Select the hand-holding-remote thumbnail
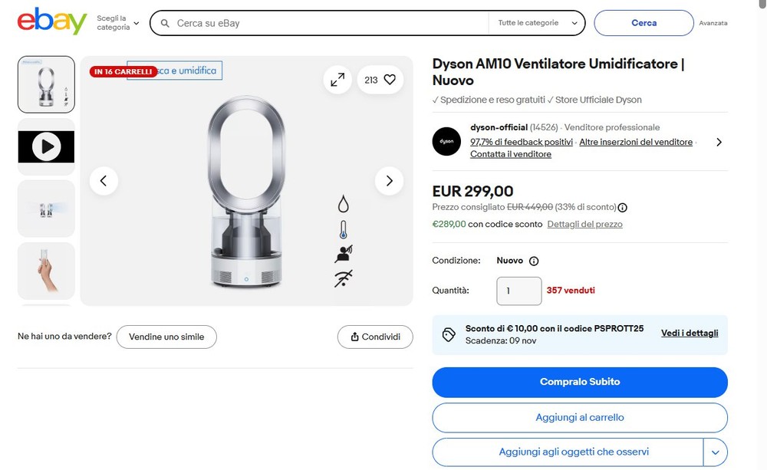Screen dimensions: 767x470 pyautogui.click(x=46, y=271)
